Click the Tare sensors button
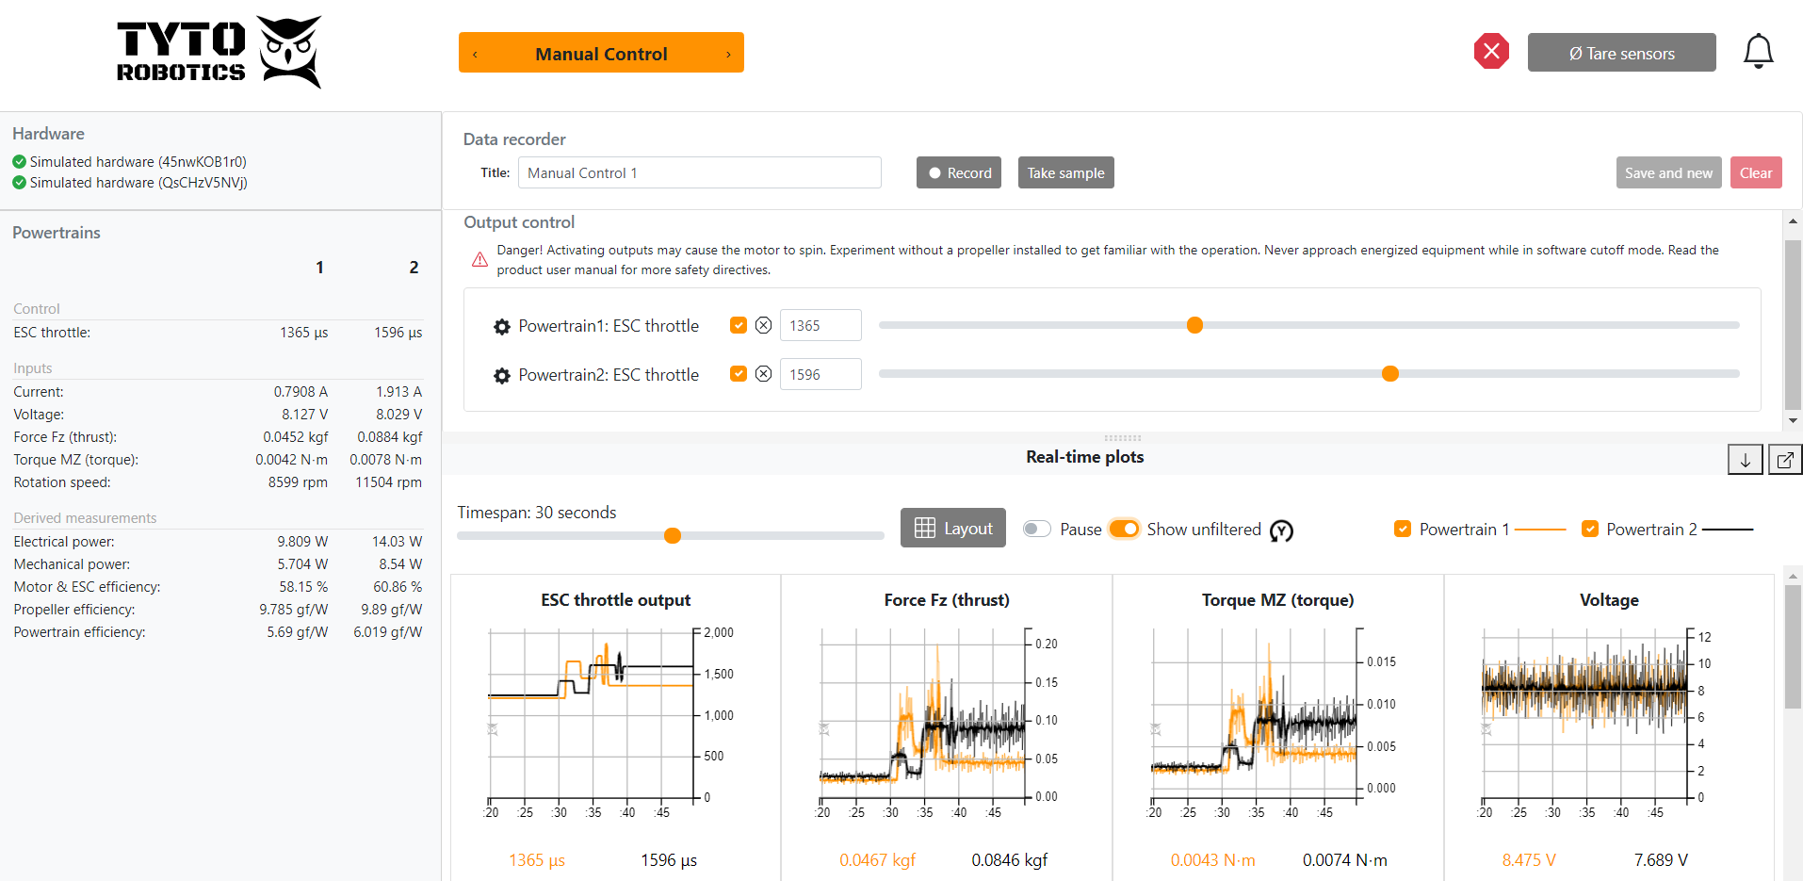 [x=1621, y=52]
